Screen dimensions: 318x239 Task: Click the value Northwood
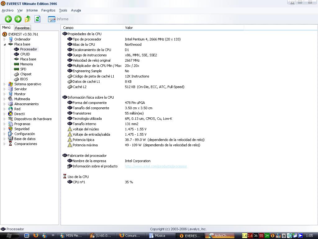coord(133,45)
